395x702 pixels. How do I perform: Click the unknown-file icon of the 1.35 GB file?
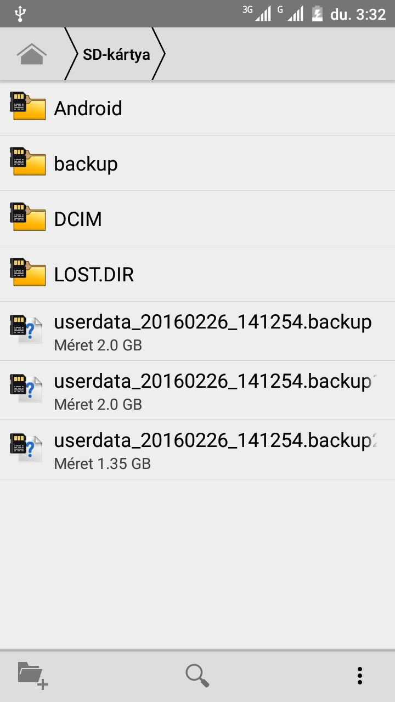26,449
